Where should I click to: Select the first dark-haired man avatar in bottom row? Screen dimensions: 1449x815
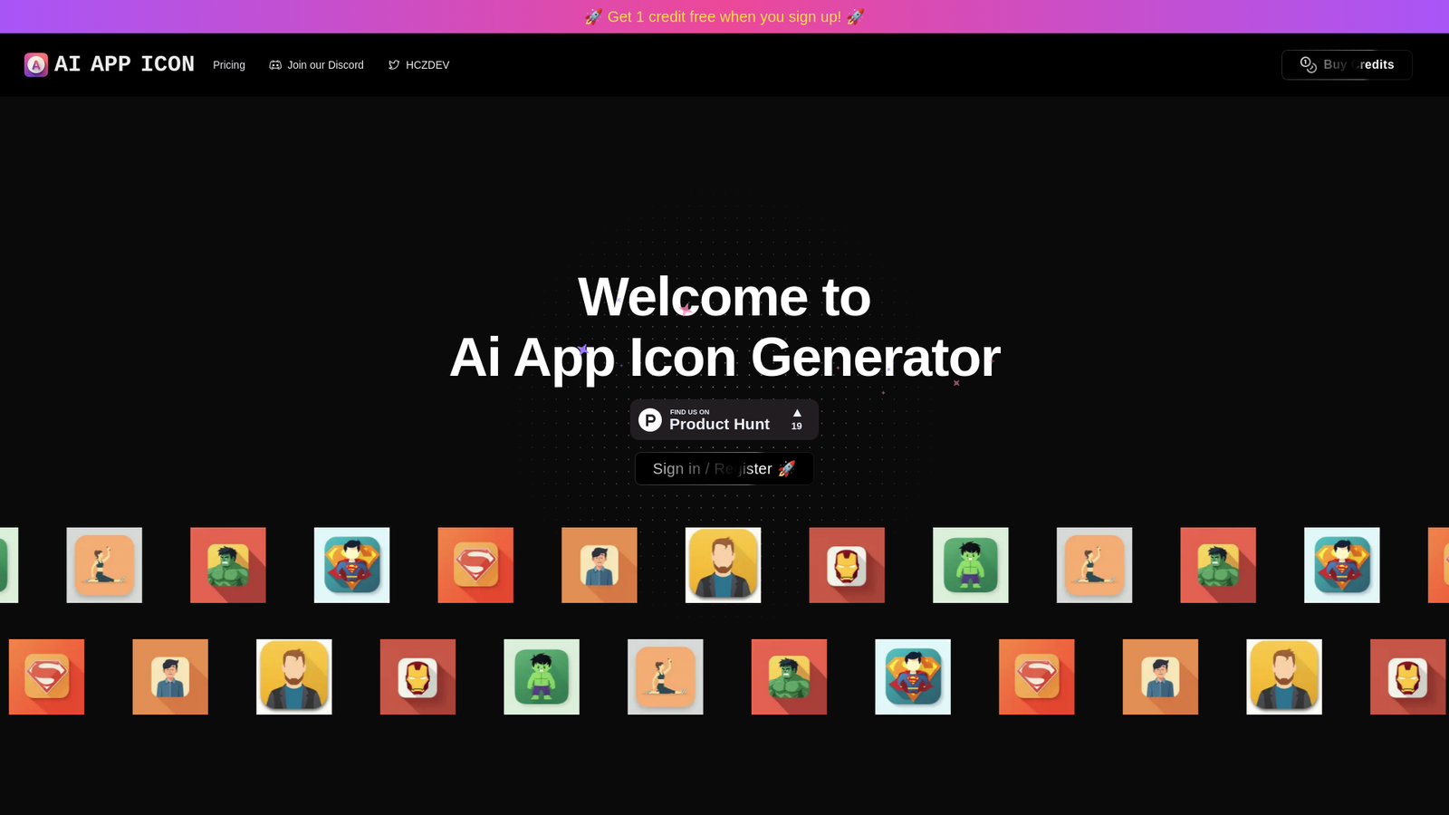pyautogui.click(x=170, y=676)
